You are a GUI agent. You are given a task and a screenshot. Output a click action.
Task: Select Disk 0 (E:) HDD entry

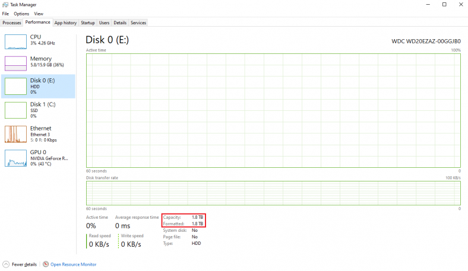[39, 86]
